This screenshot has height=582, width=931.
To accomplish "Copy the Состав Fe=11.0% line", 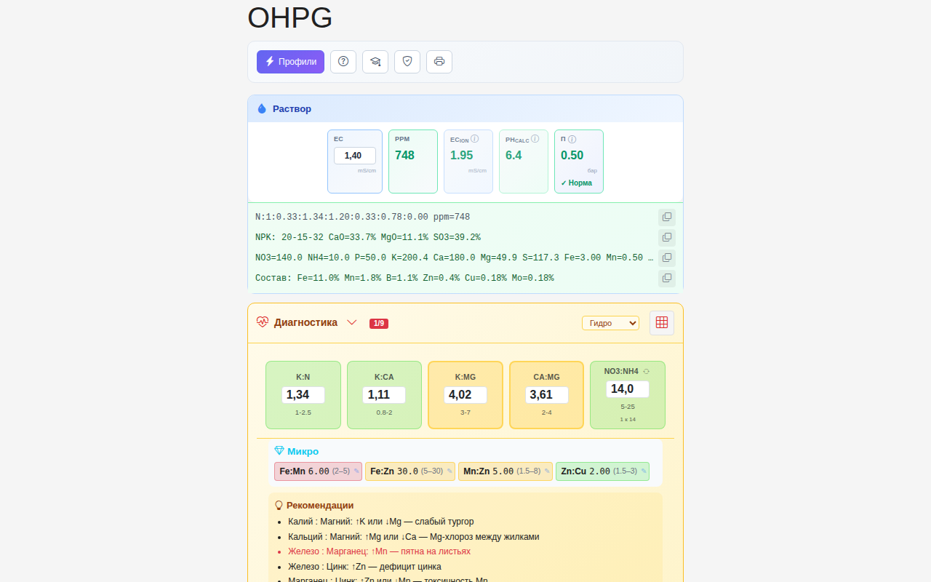I will [667, 278].
